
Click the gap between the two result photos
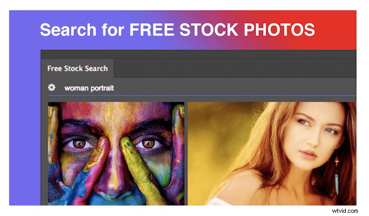(186, 153)
